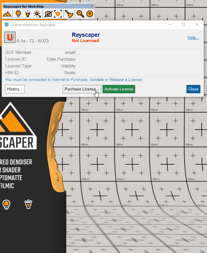Image resolution: width=207 pixels, height=253 pixels.
Task: Click the 'License Type:' label
Action: point(19,66)
